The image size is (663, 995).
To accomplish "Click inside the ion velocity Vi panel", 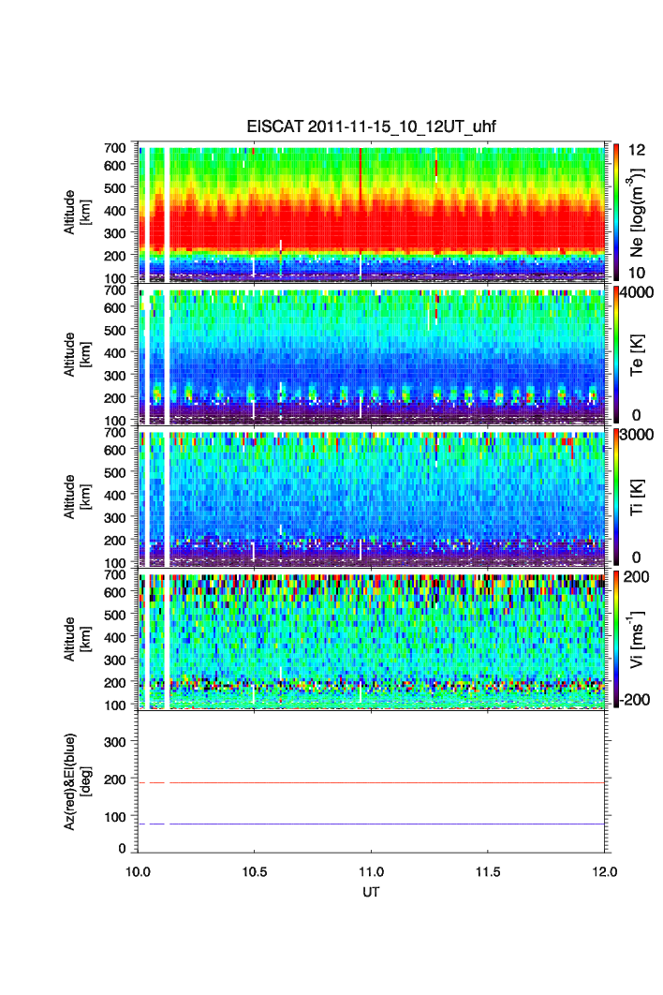I will pos(375,637).
